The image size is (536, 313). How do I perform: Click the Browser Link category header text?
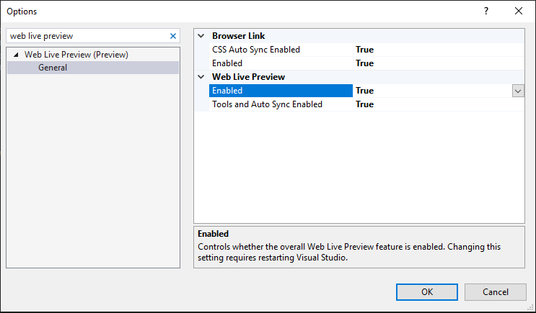pos(238,36)
